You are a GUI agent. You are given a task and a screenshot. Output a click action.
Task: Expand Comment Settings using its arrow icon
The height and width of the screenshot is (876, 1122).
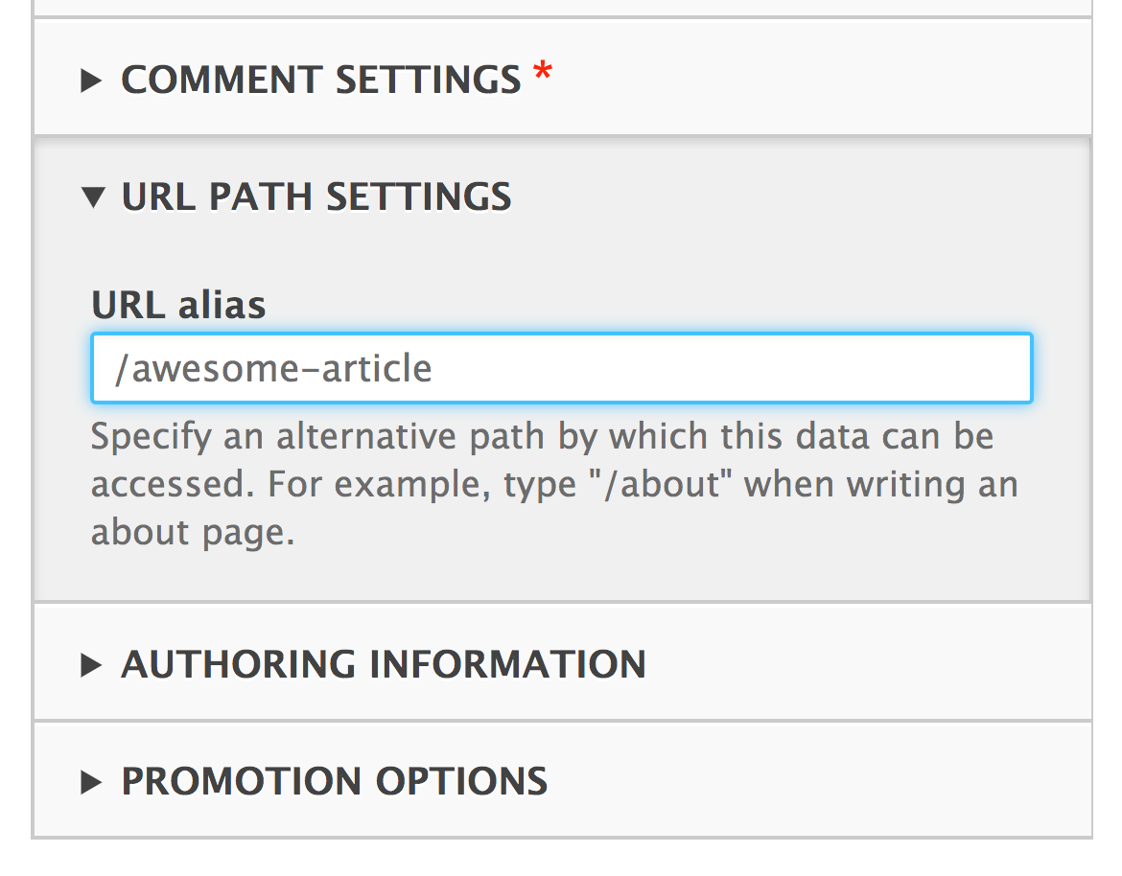pyautogui.click(x=92, y=81)
